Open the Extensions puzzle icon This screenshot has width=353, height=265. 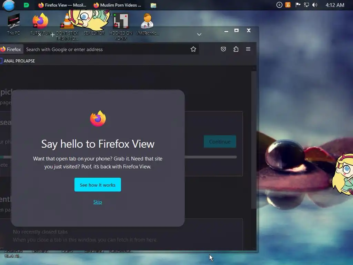(236, 49)
